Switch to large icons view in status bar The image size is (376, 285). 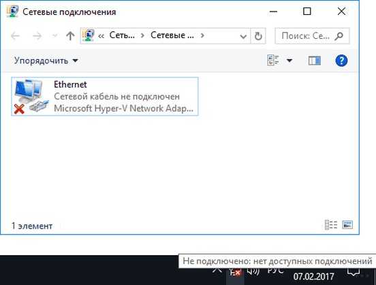(x=347, y=225)
